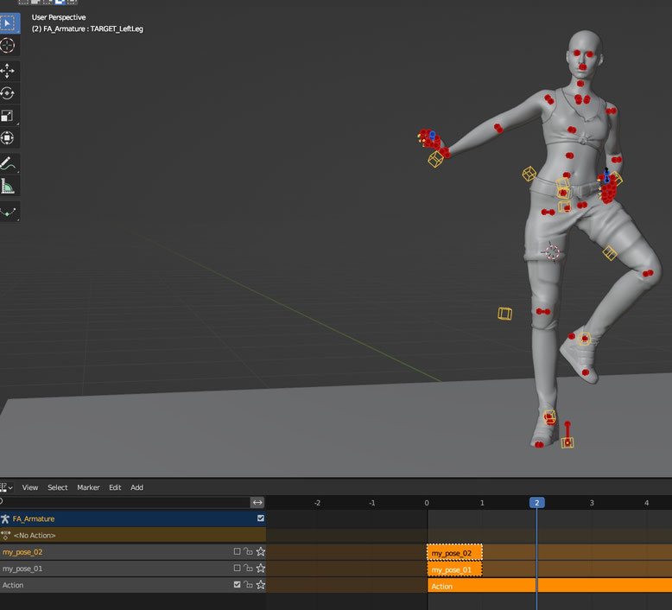Viewport: 672px width, 610px height.
Task: Choose the Measure tool
Action: pyautogui.click(x=8, y=186)
